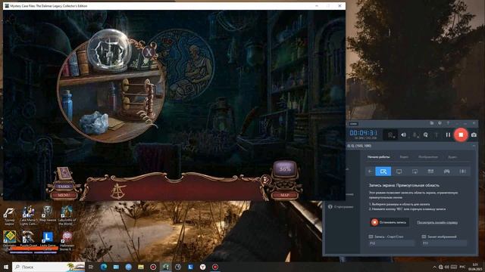The height and width of the screenshot is (272, 485).
Task: Toggle the text overlay icon in recorder toolbar
Action: pyautogui.click(x=436, y=134)
